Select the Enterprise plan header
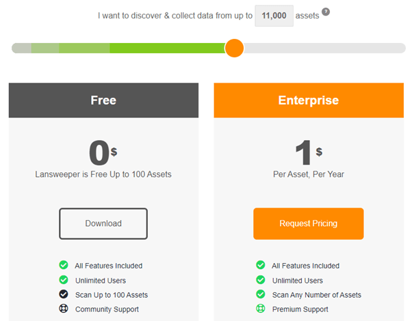This screenshot has height=321, width=414. pos(309,100)
